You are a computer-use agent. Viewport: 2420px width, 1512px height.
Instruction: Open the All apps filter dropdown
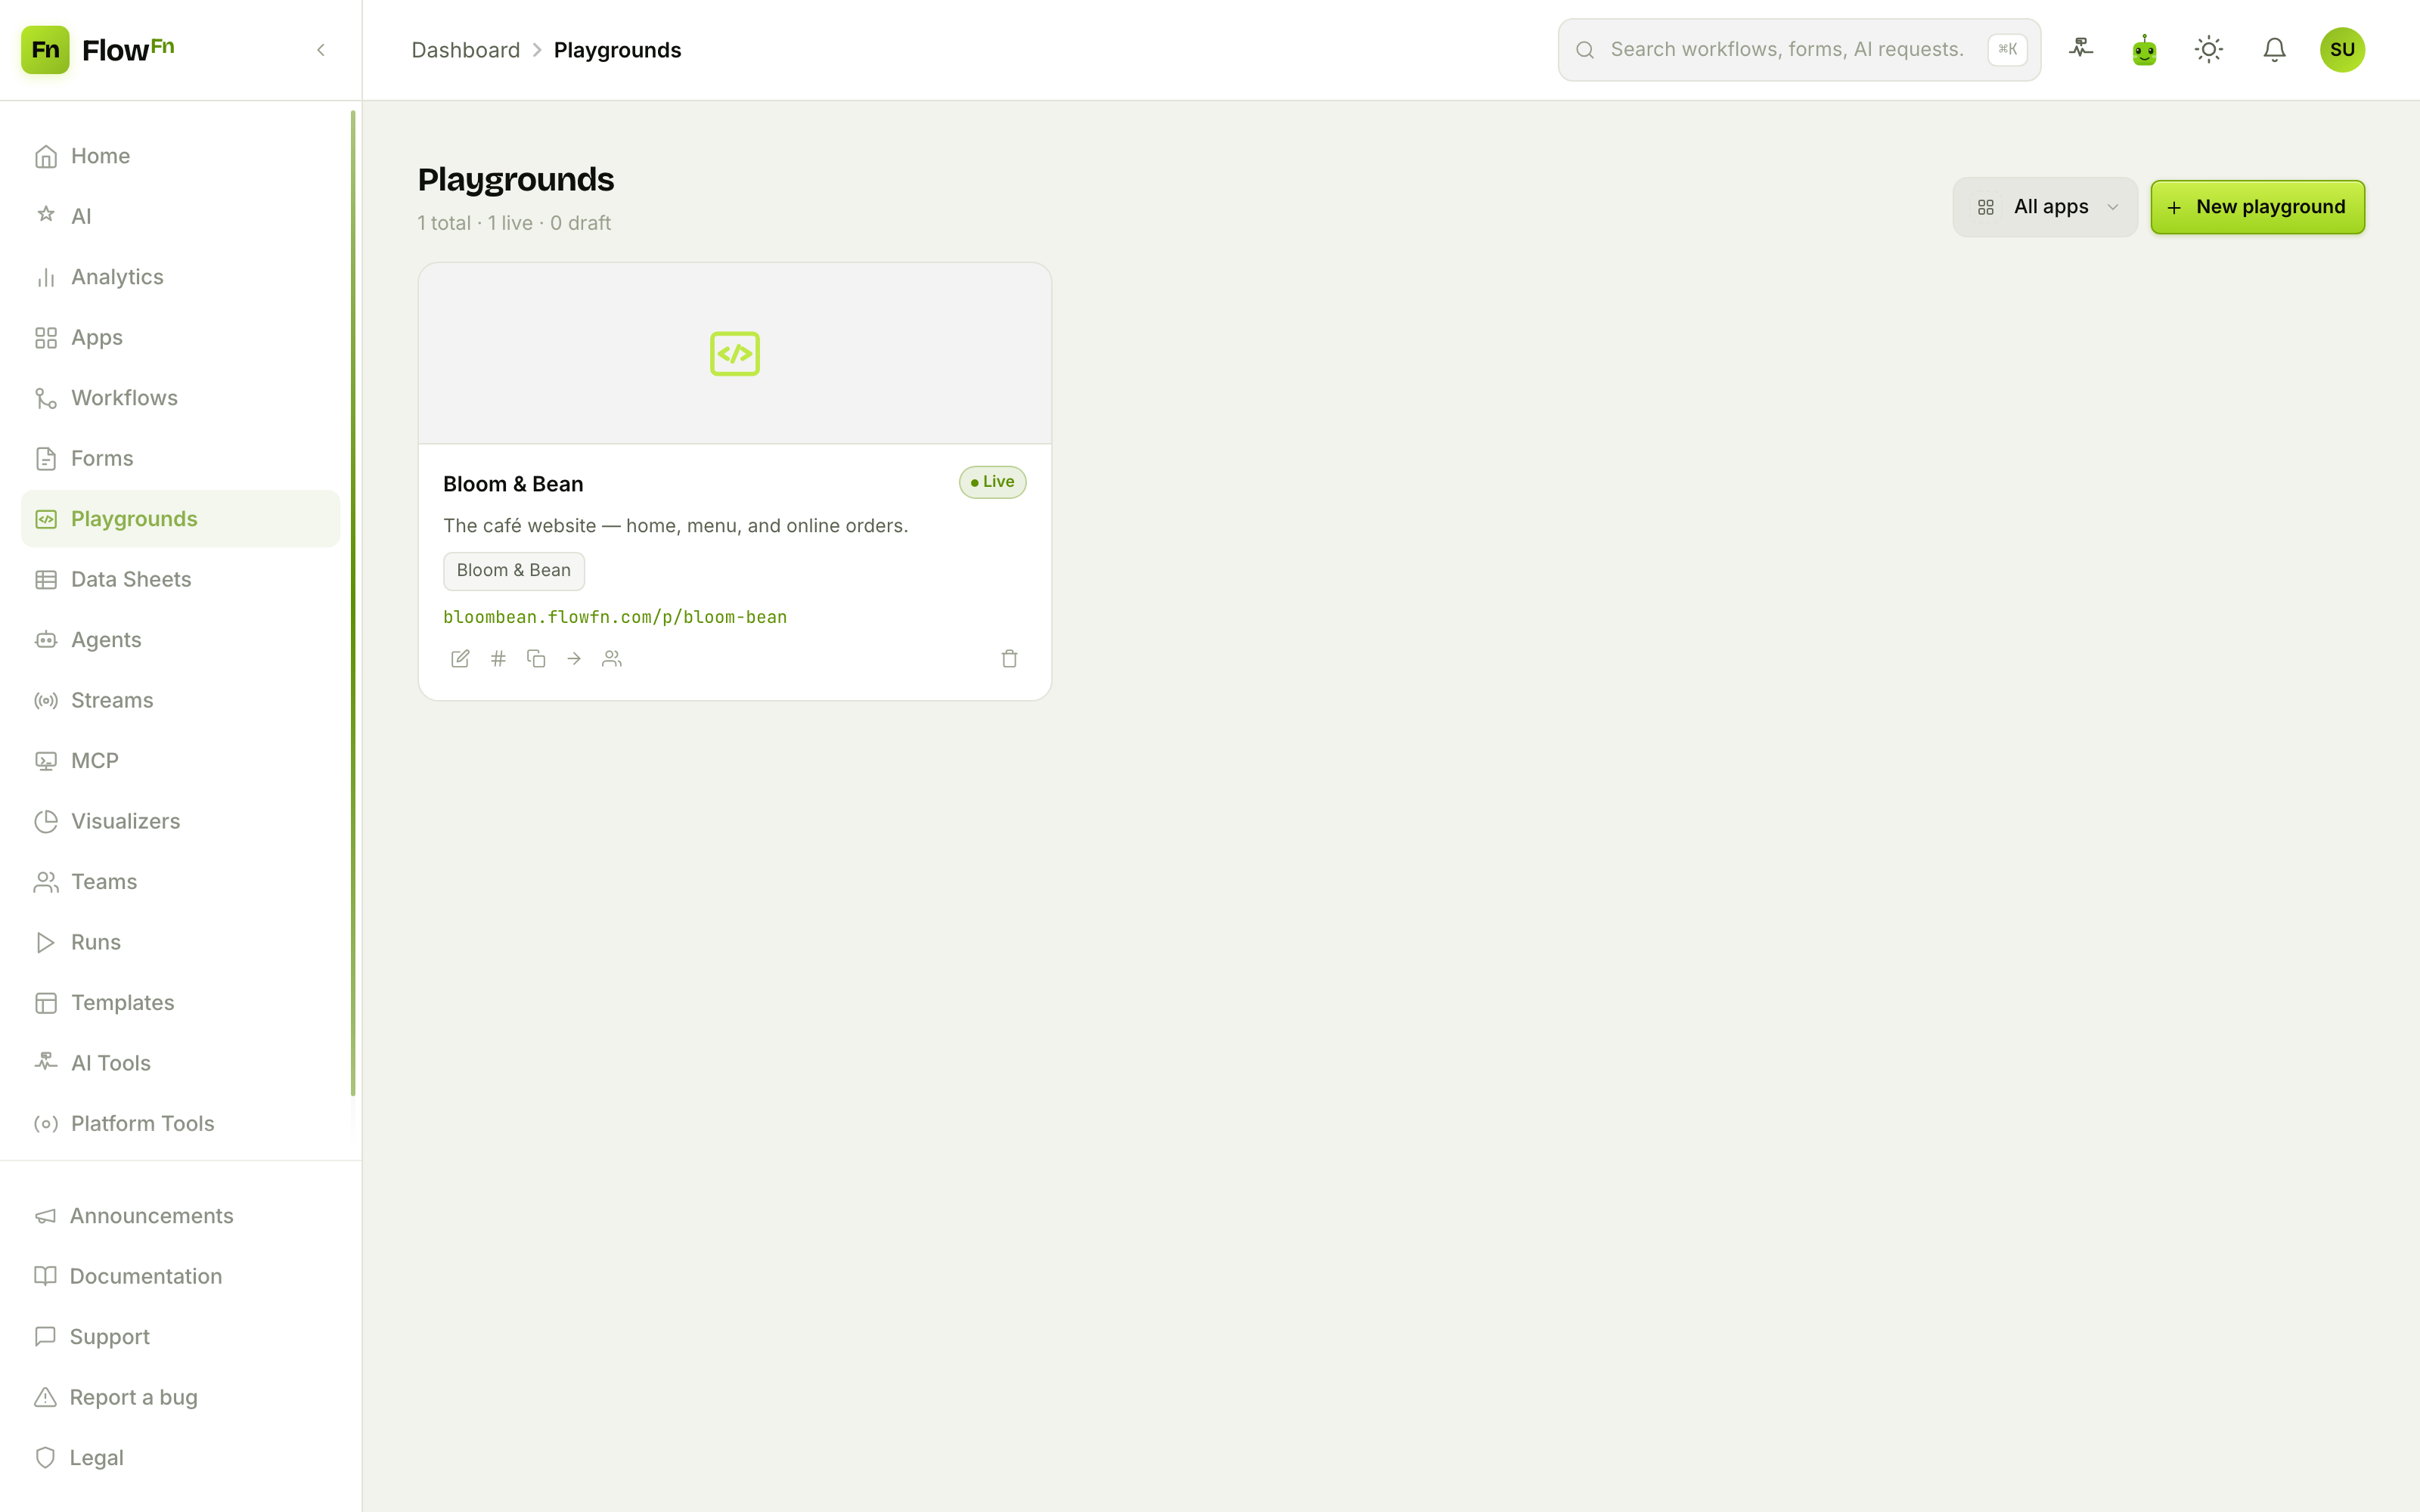click(2045, 207)
